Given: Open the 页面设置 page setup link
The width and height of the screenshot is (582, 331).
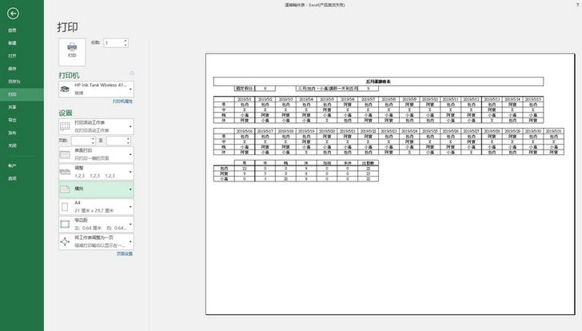Looking at the screenshot, I should tap(124, 253).
